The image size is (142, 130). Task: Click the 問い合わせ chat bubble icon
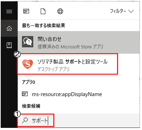click(28, 42)
